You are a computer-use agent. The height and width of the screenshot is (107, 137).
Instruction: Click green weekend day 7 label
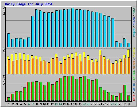click(33, 104)
